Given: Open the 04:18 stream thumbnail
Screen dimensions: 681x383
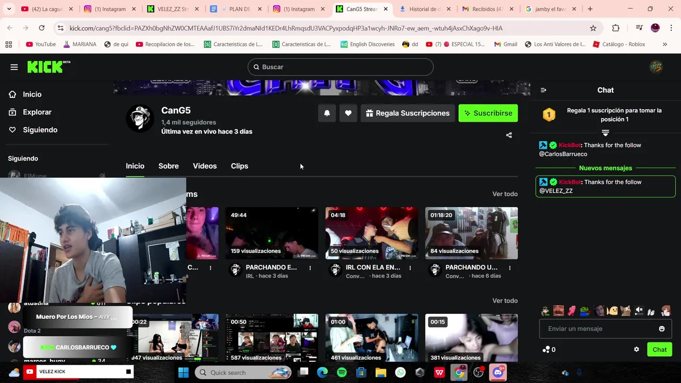Looking at the screenshot, I should pos(372,233).
